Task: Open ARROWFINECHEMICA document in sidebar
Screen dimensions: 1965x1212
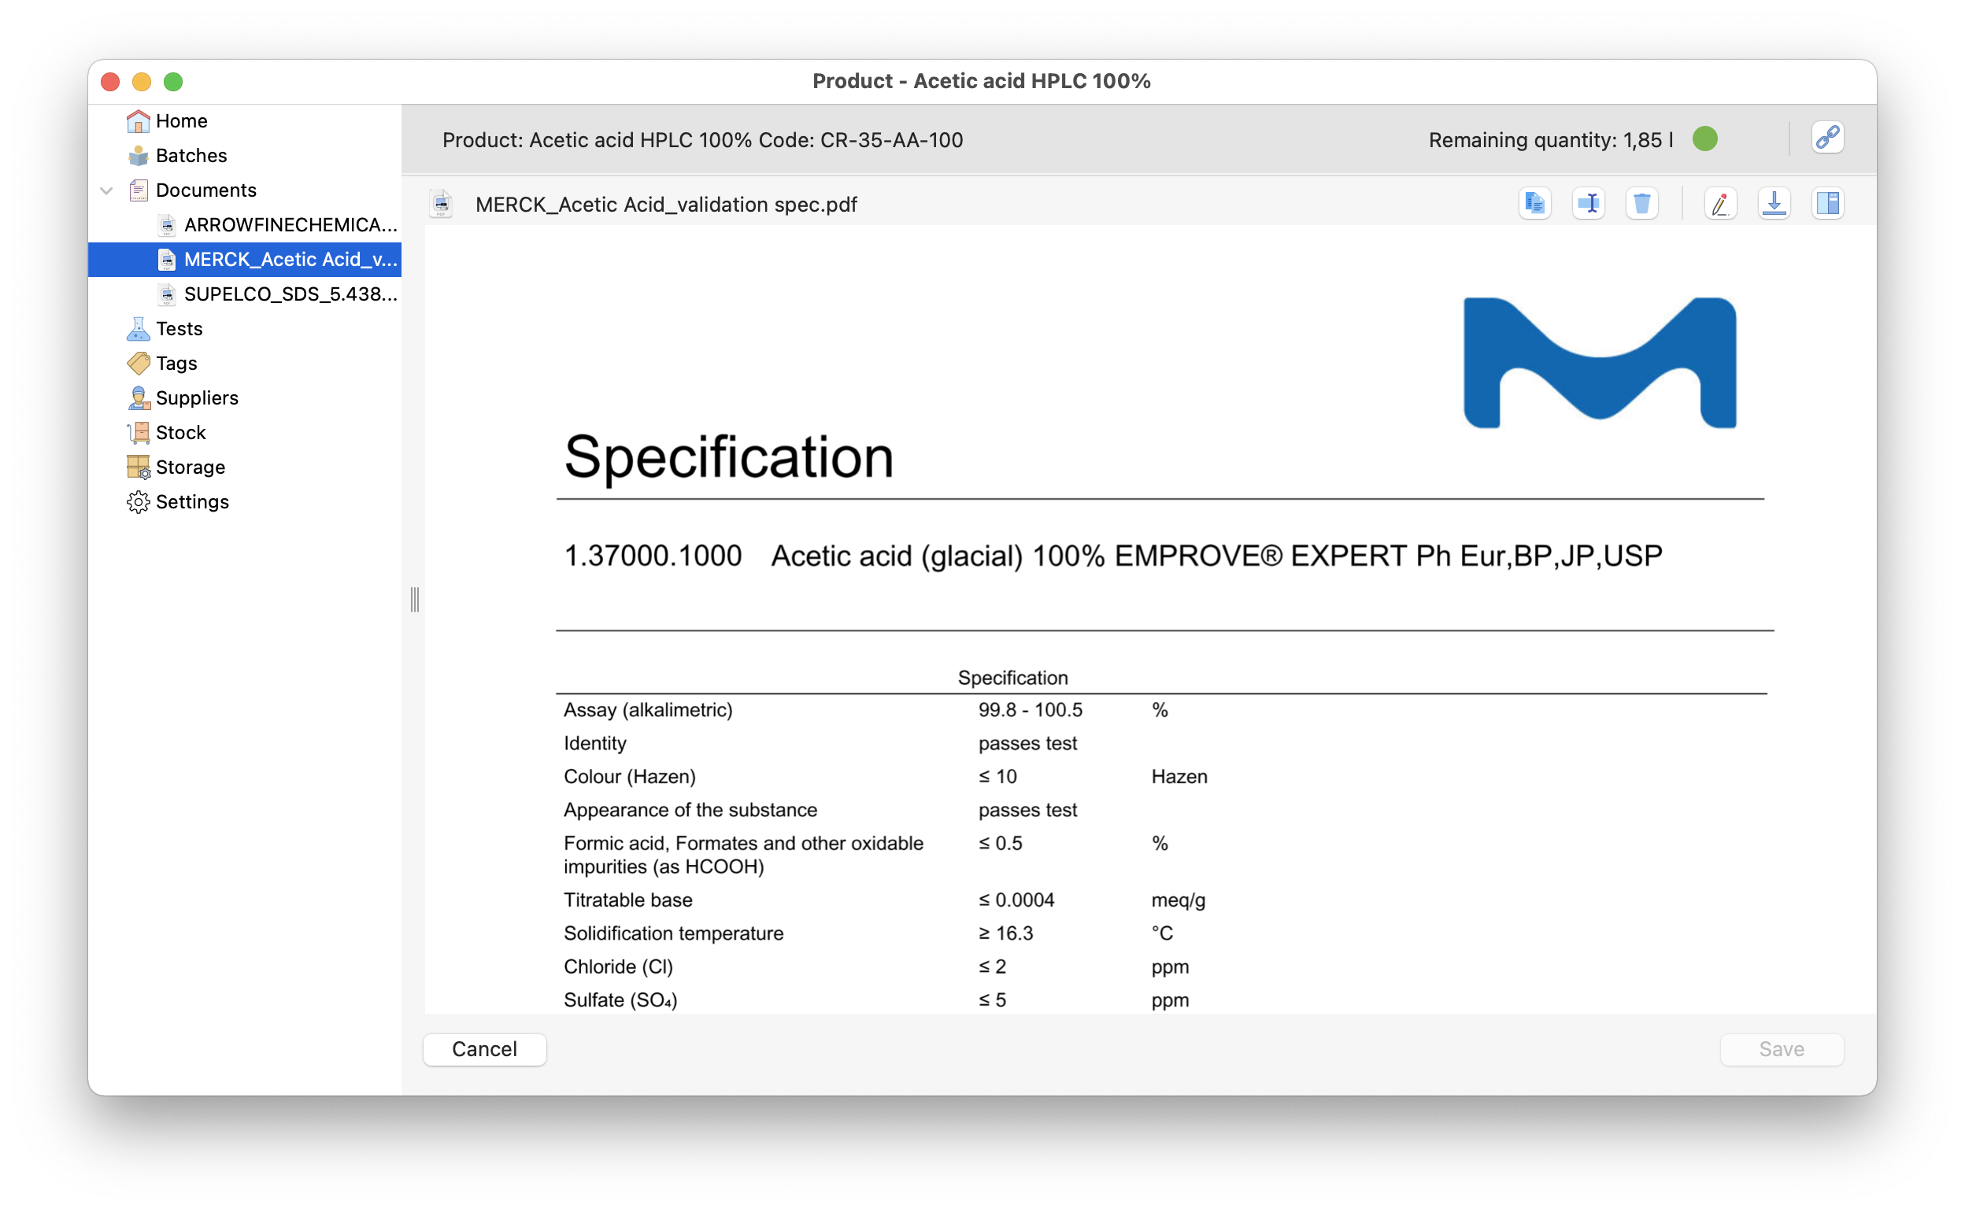Action: click(x=290, y=225)
